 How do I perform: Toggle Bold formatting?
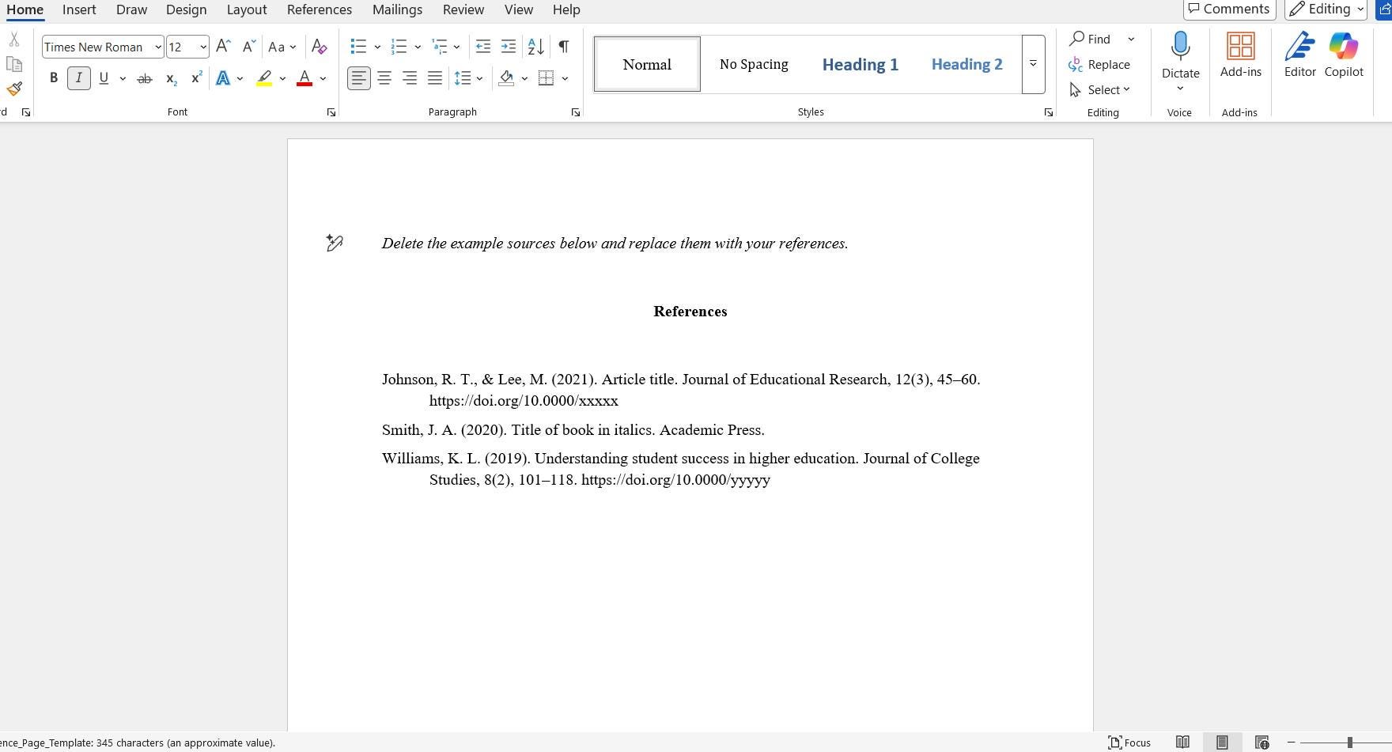pos(54,78)
